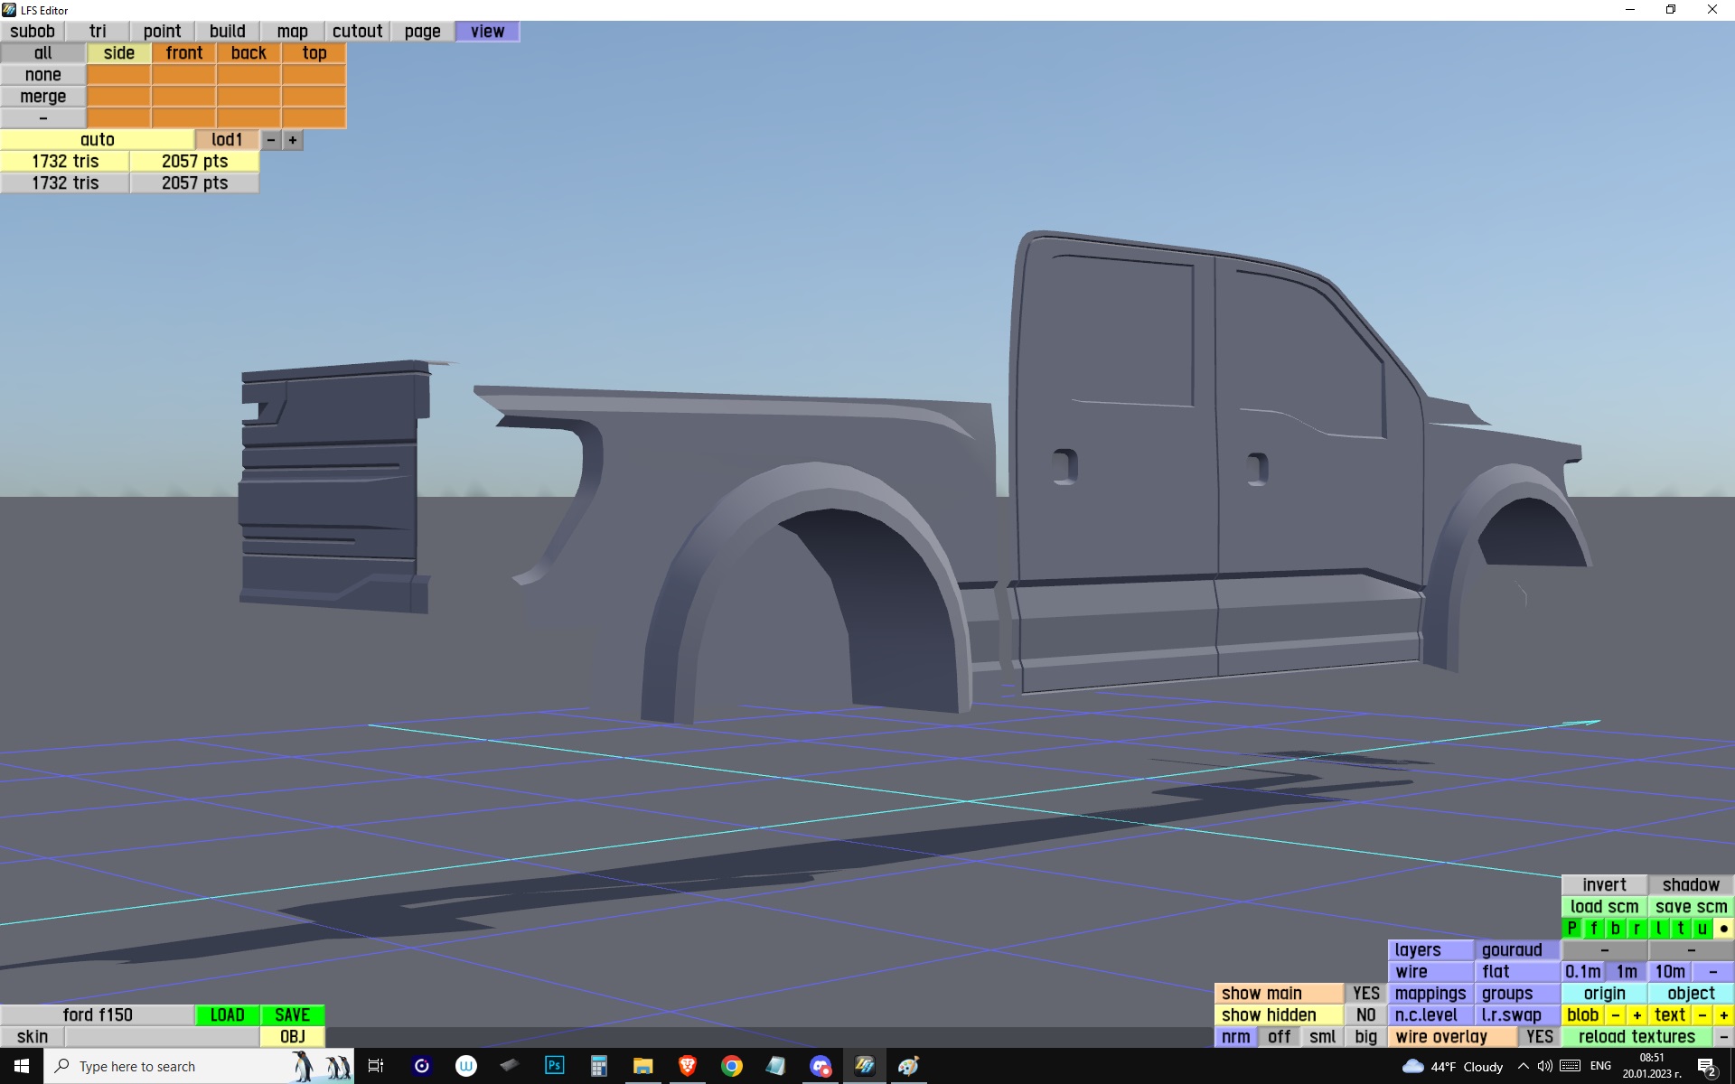Click the lod1 plus stepper button
This screenshot has width=1735, height=1084.
coord(292,140)
